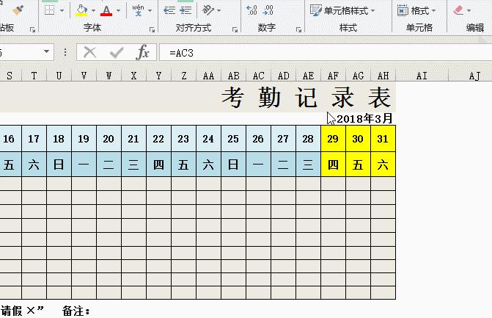The image size is (492, 318).
Task: Click the wén phonetic guide icon
Action: point(138,10)
